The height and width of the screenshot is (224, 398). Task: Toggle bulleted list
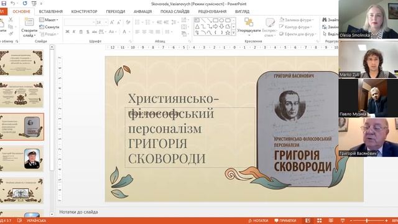pyautogui.click(x=138, y=22)
